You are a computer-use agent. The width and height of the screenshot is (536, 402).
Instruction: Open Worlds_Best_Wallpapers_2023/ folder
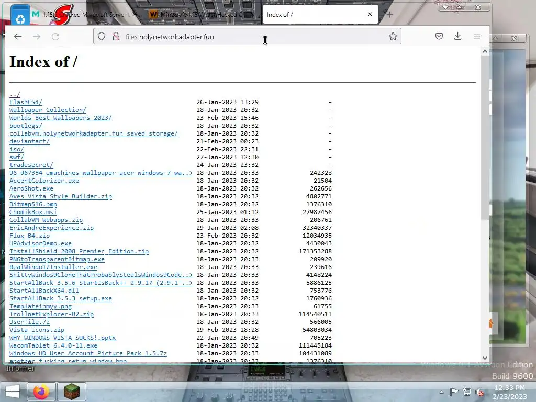(x=61, y=118)
